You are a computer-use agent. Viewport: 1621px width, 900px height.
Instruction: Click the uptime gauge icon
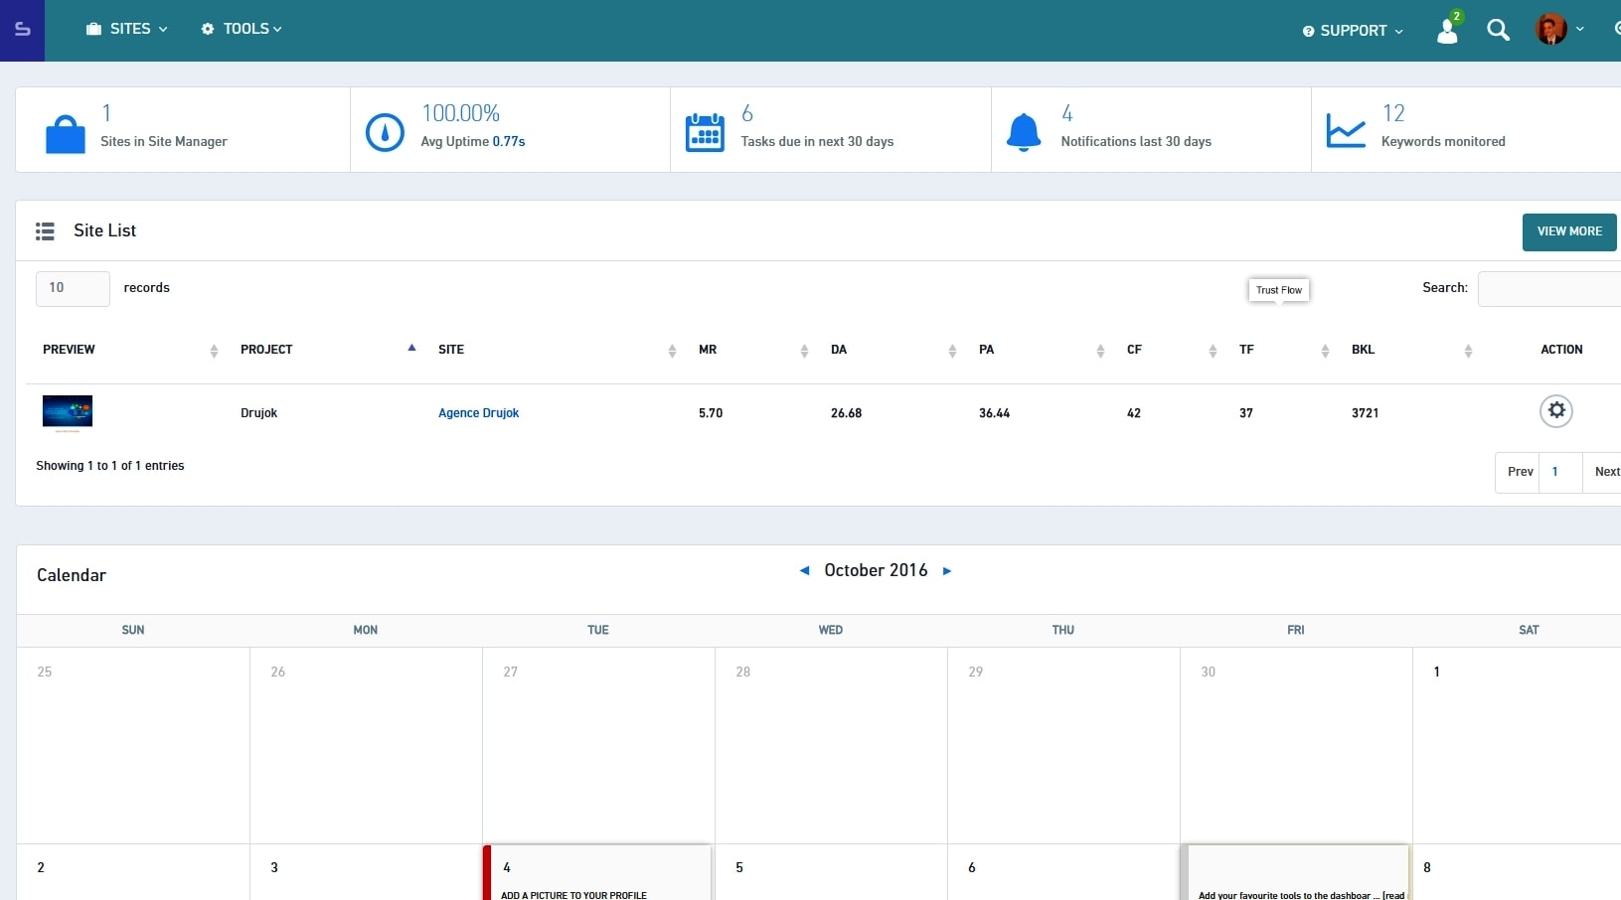point(385,132)
